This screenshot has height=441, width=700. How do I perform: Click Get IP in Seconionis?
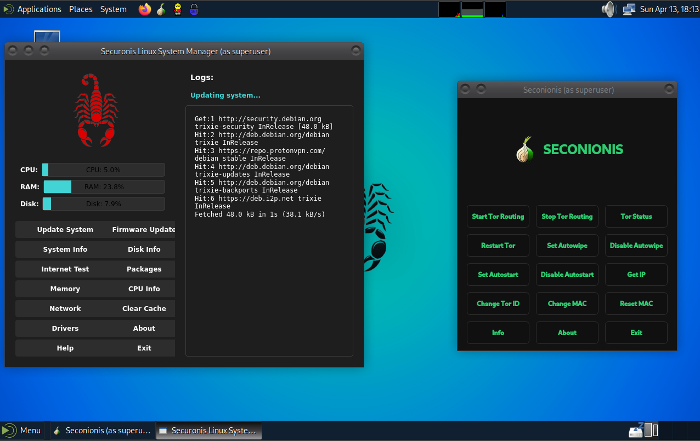point(636,275)
